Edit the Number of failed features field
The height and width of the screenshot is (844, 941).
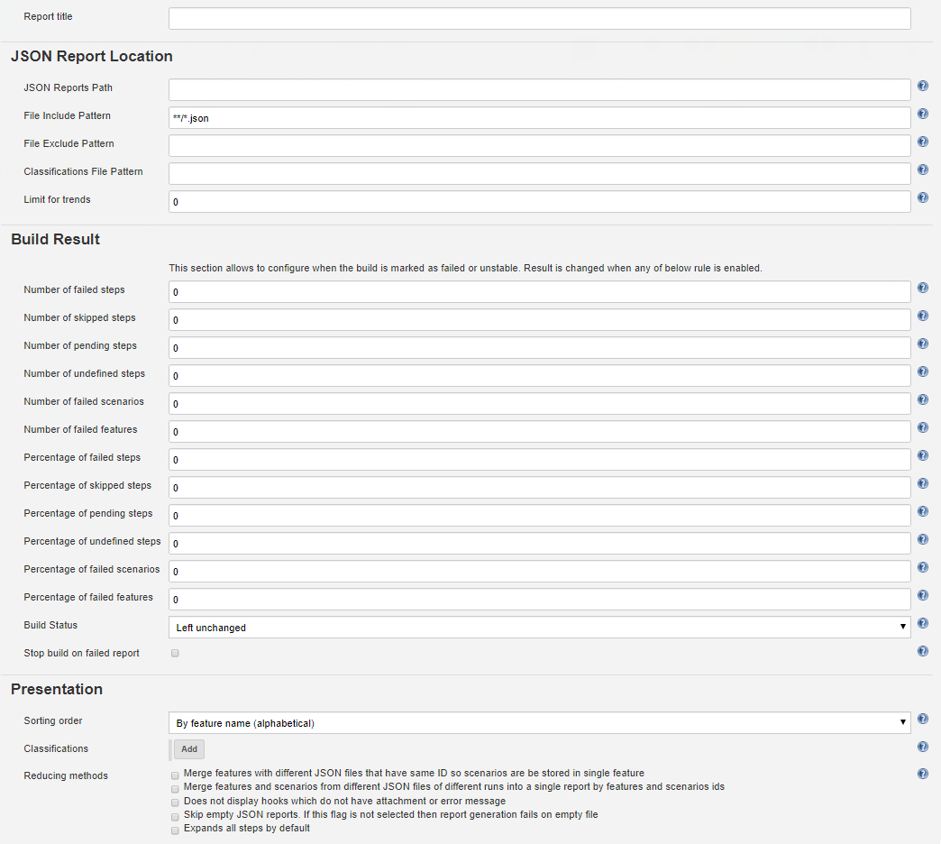(x=540, y=432)
